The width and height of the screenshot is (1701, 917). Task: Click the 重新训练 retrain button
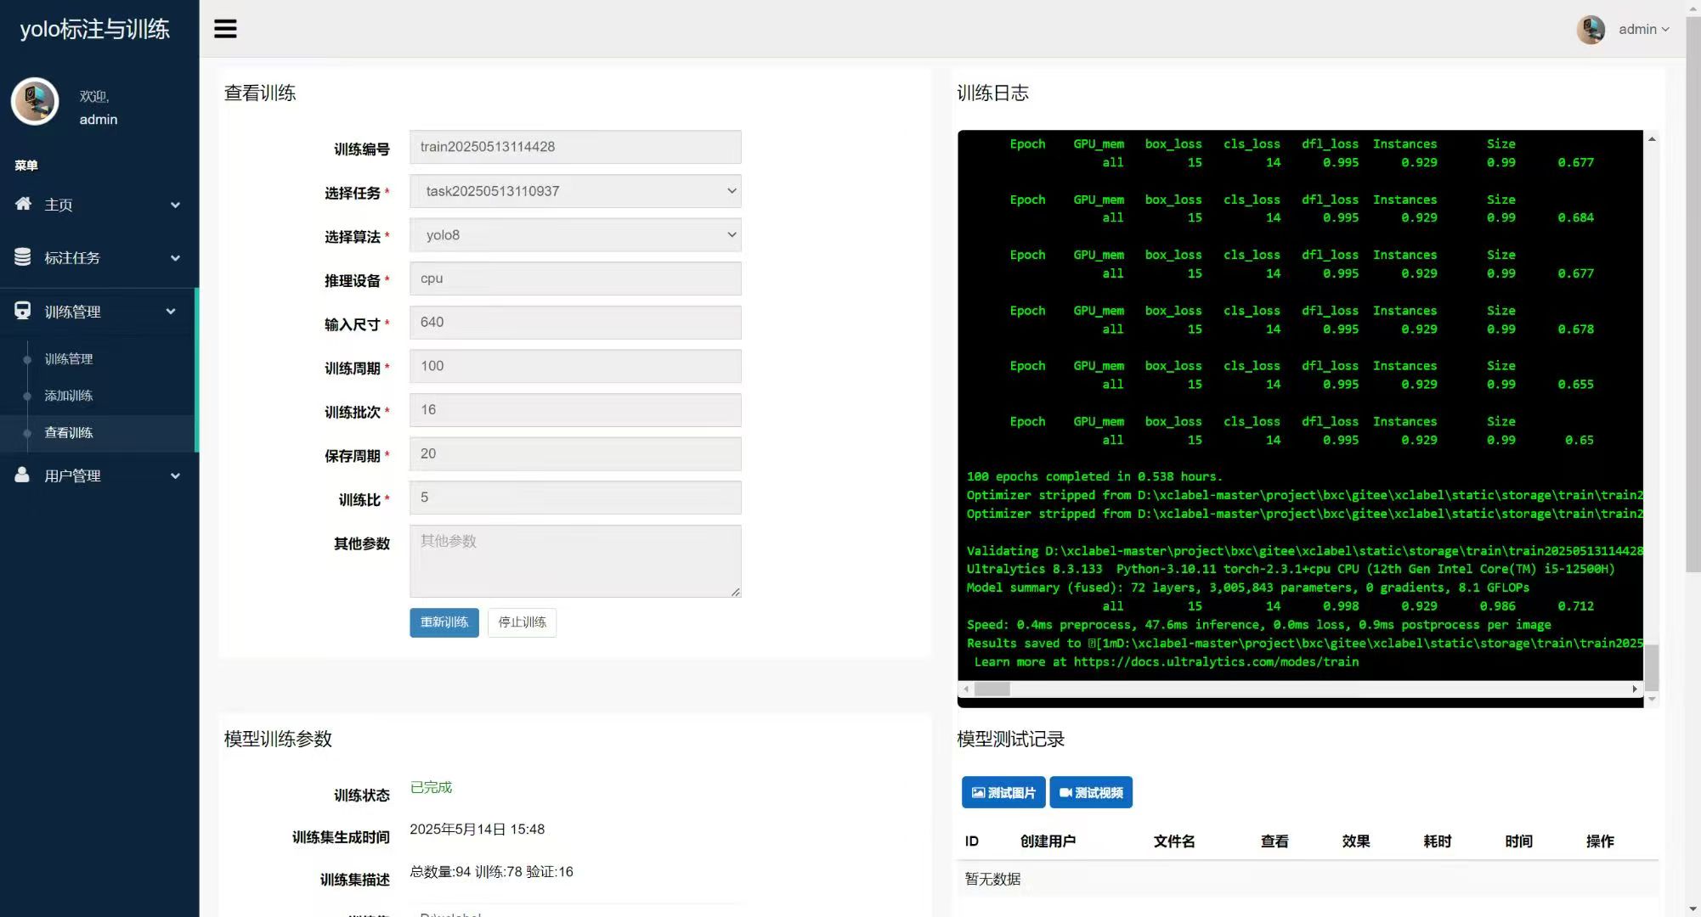pos(444,622)
